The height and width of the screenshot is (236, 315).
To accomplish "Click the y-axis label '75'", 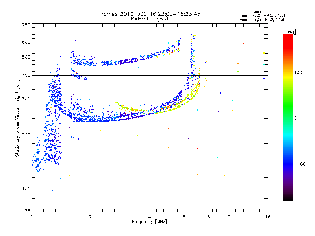I will pos(28,211).
